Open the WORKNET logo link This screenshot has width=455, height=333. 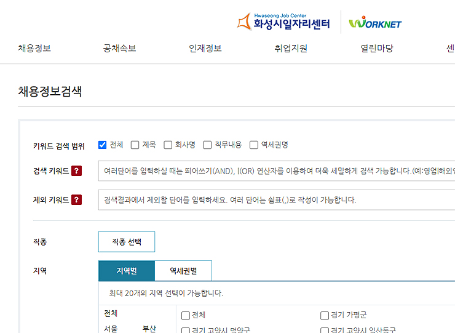375,22
